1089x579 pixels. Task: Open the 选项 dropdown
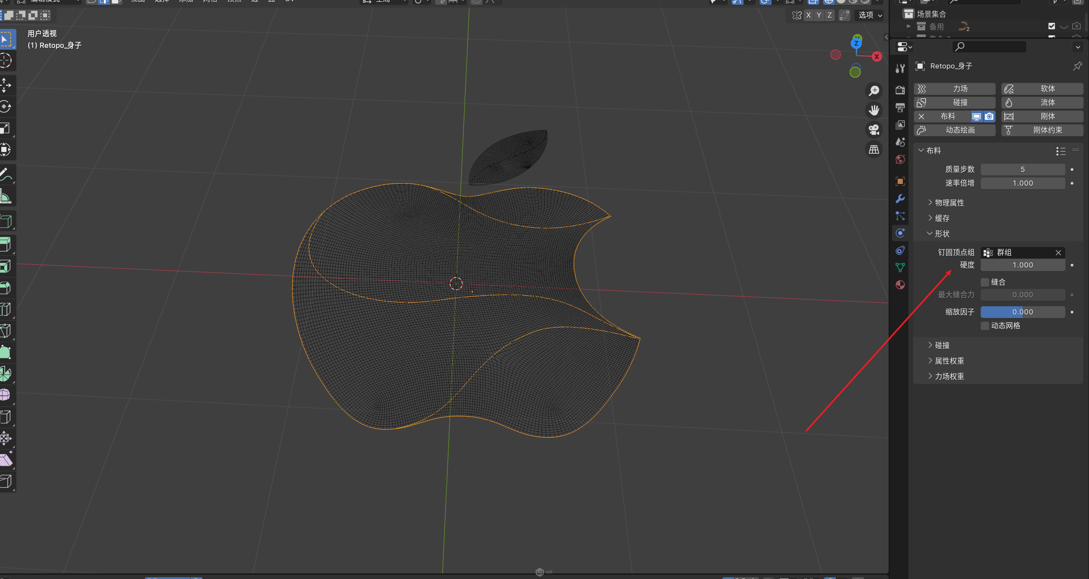[870, 16]
